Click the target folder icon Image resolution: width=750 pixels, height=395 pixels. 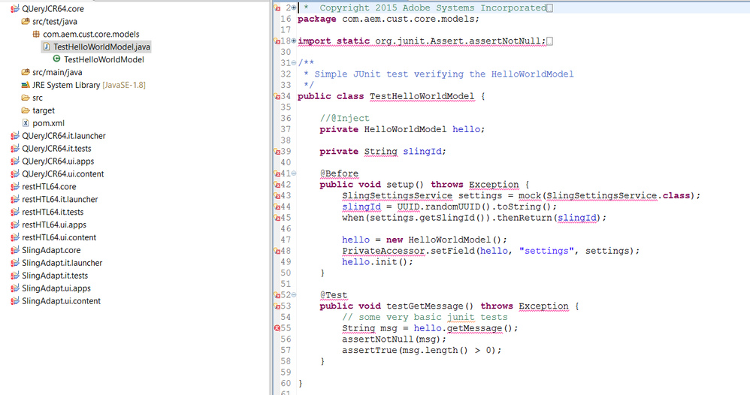click(26, 110)
